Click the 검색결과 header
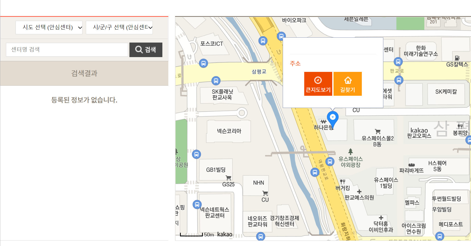 click(x=84, y=73)
